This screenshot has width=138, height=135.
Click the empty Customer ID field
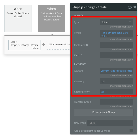click(x=116, y=45)
